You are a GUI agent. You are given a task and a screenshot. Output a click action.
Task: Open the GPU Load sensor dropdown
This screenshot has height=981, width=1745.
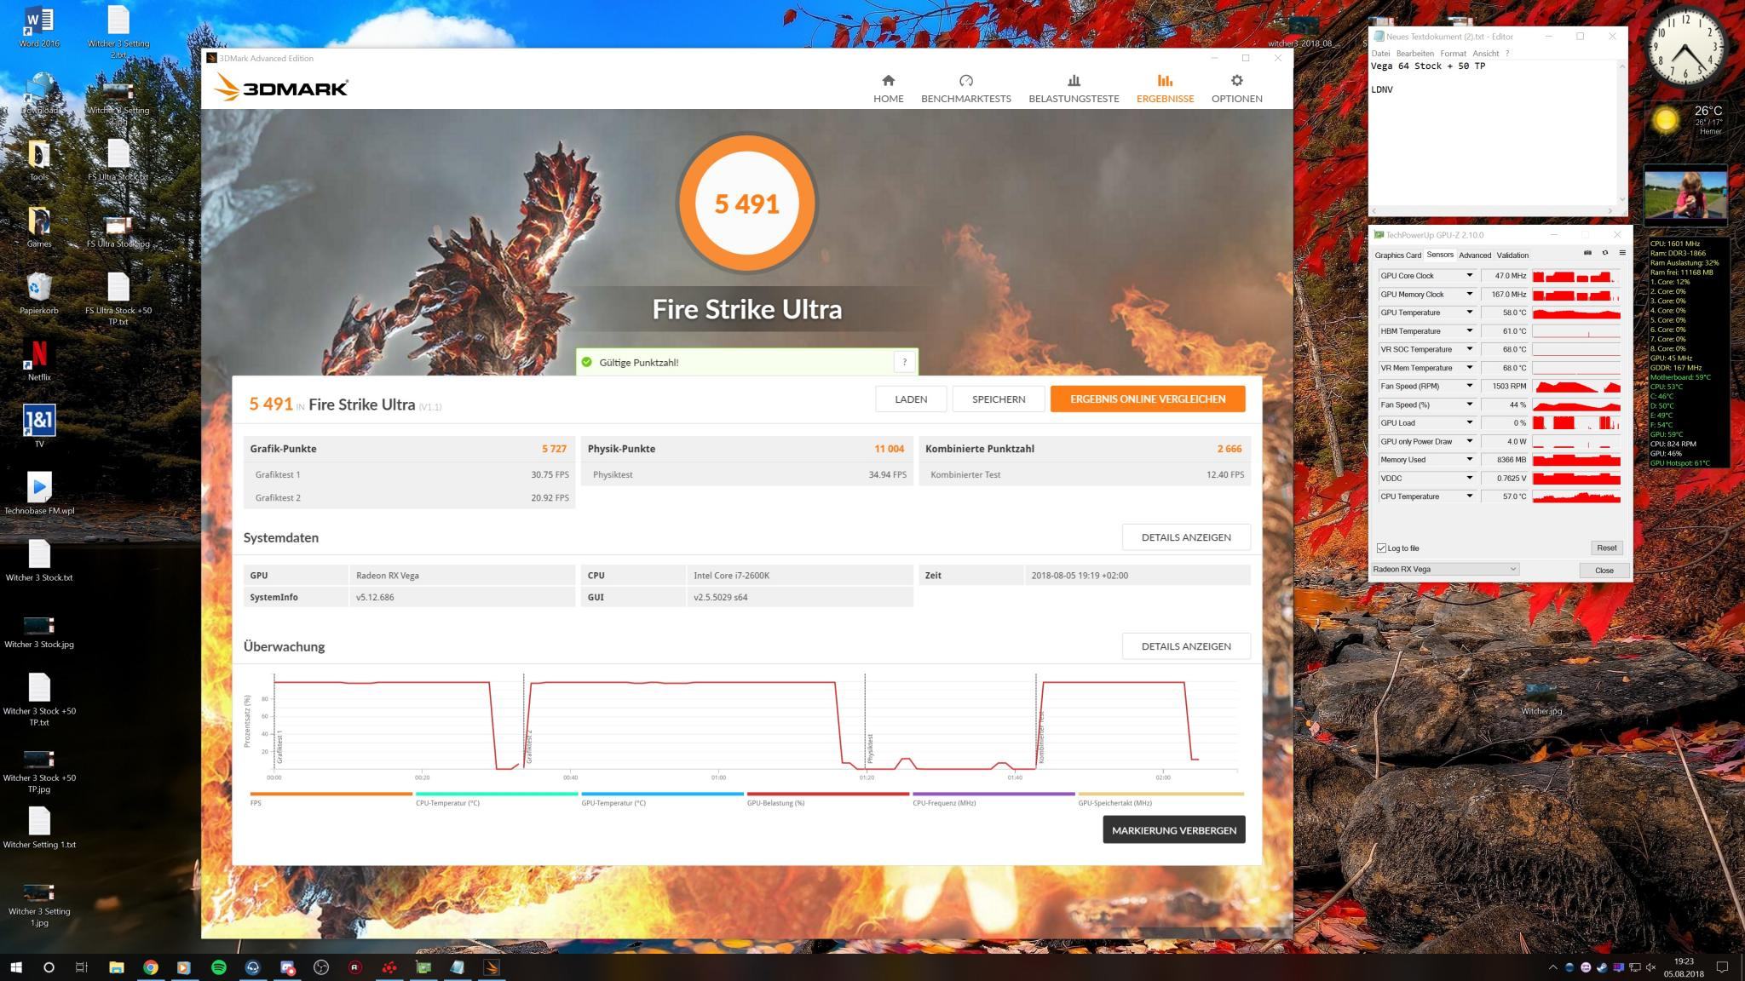[1469, 423]
